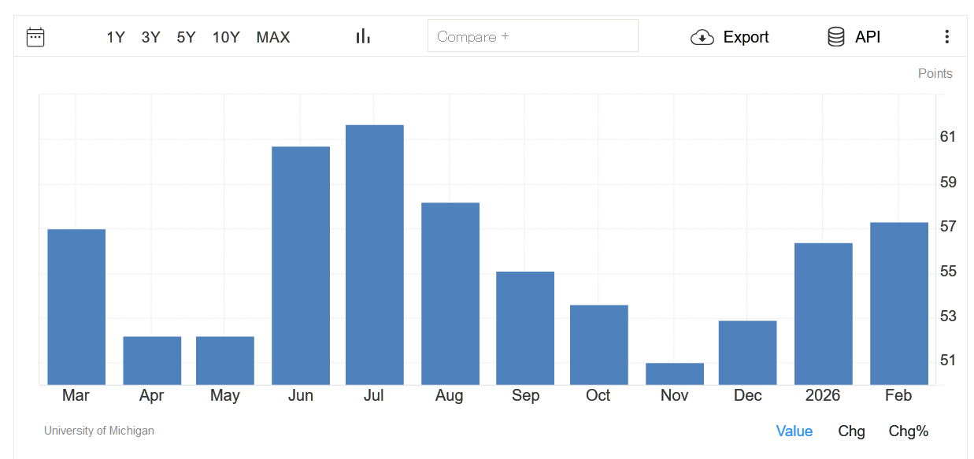
Task: Click the Jul bar in the chart
Action: coord(374,254)
